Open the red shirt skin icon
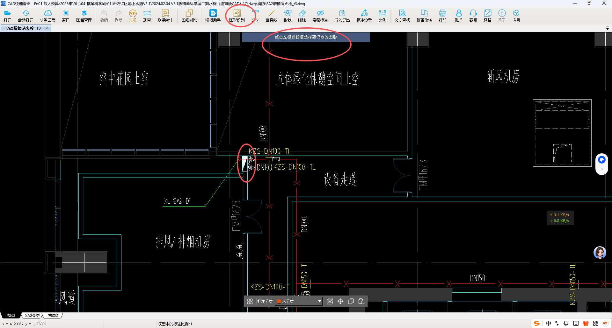The height and width of the screenshot is (328, 612). [x=586, y=323]
